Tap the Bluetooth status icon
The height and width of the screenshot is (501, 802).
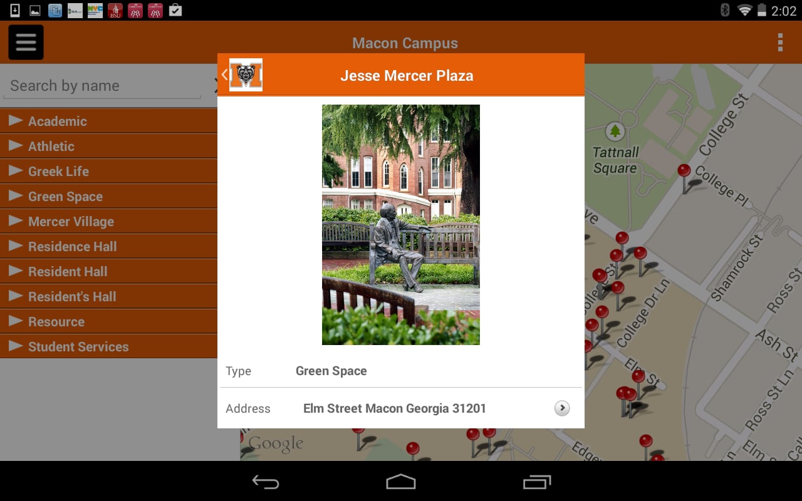pyautogui.click(x=725, y=10)
